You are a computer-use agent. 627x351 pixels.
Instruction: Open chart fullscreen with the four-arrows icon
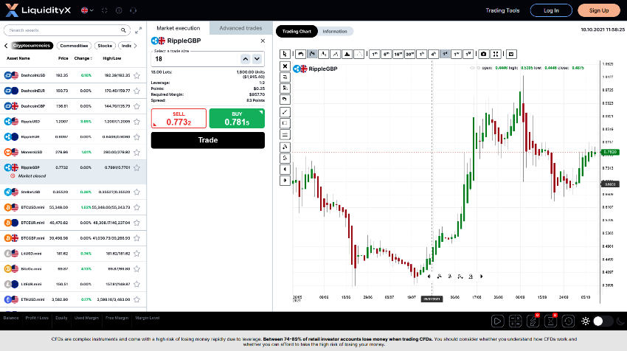point(496,54)
